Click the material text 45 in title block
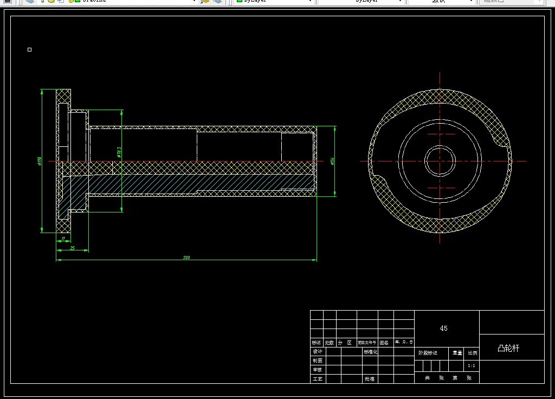Screen dimensions: 555x399 (x=443, y=328)
